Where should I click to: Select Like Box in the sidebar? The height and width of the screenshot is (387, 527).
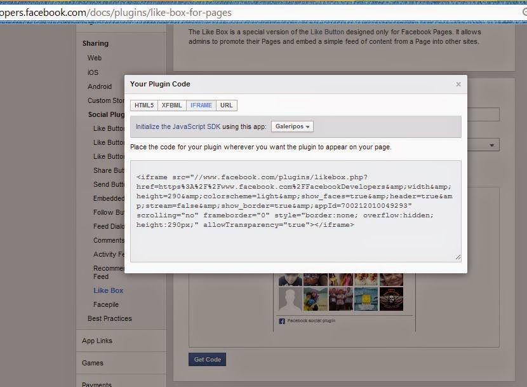[x=108, y=290]
